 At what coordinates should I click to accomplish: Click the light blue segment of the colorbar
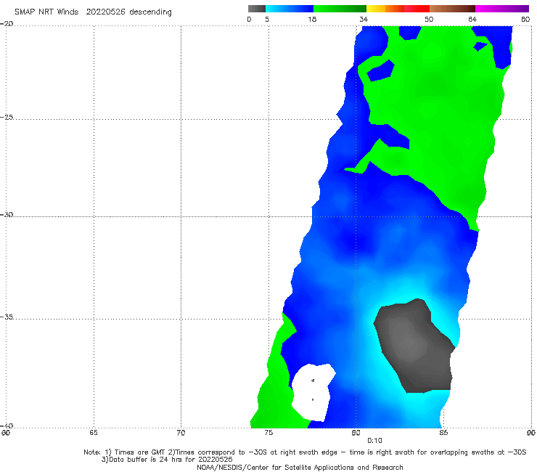pyautogui.click(x=290, y=9)
